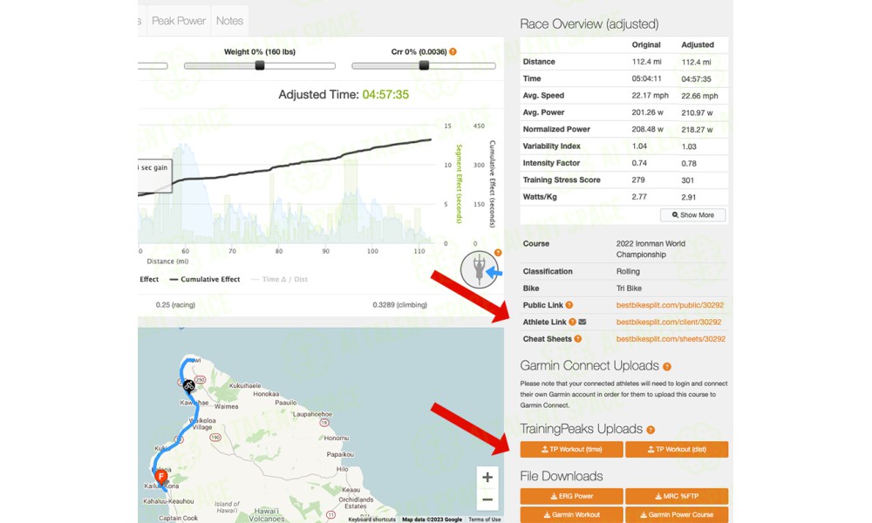Select the Adjusted Avg. Speed 22.66 mph
Image resolution: width=872 pixels, height=523 pixels.
(699, 96)
